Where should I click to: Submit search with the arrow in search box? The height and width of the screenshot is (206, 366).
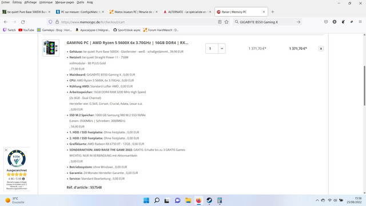[x=299, y=22]
